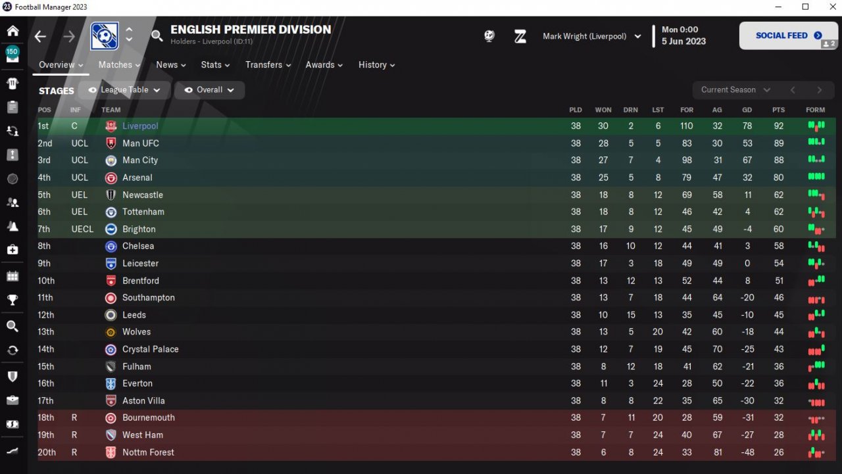
Task: Click the Social Feed button
Action: pyautogui.click(x=788, y=36)
